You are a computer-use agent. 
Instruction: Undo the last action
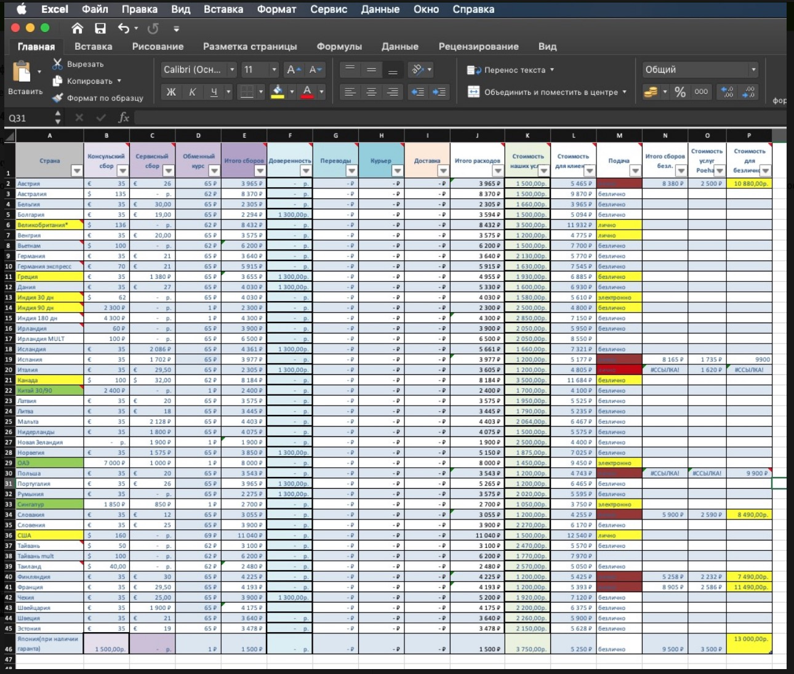[x=124, y=28]
